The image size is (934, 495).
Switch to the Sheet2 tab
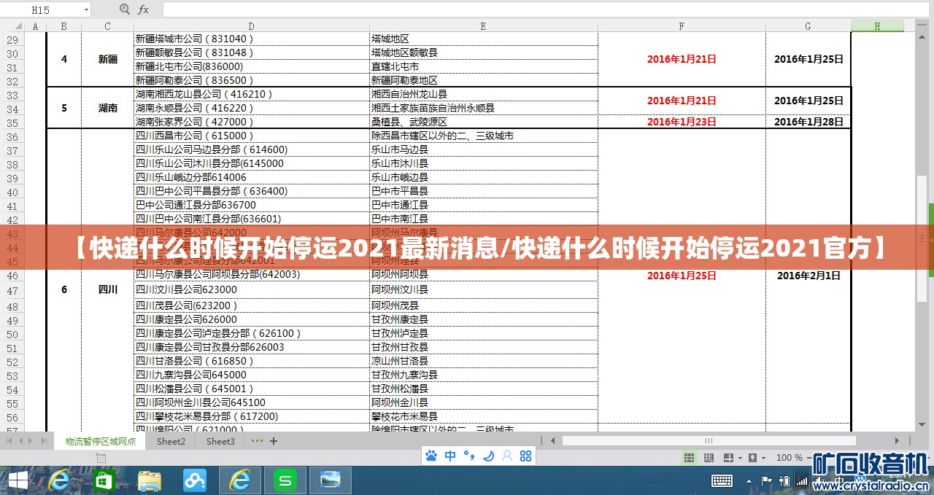(171, 441)
